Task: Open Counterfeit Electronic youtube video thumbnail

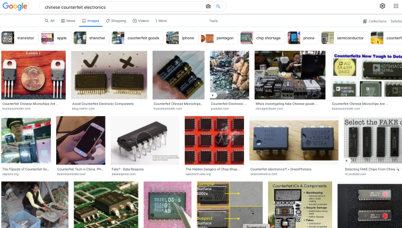Action: click(x=229, y=75)
